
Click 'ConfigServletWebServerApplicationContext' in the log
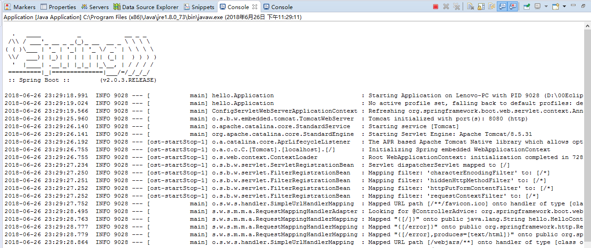coord(285,111)
